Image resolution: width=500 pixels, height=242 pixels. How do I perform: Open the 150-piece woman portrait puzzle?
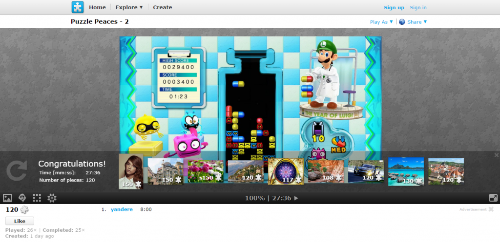[131, 171]
